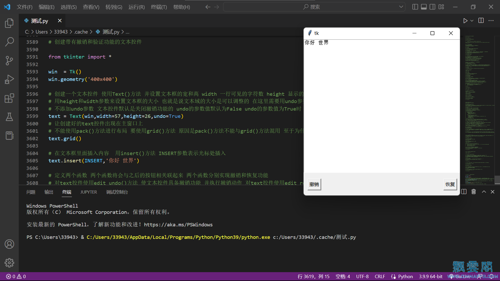This screenshot has height=281, width=500.
Task: Close the 测试.py editor tab
Action: [60, 21]
